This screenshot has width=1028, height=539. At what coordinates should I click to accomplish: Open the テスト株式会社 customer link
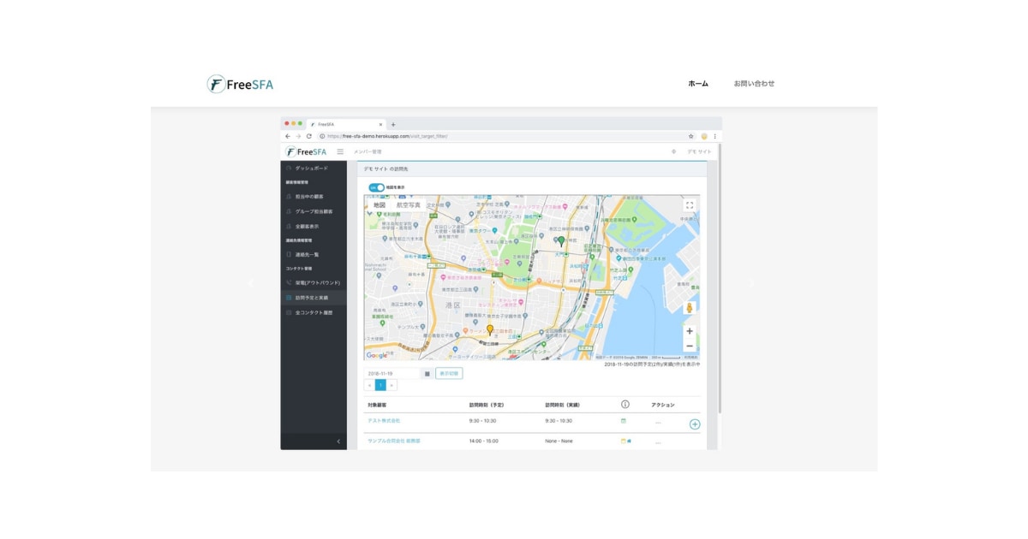384,421
